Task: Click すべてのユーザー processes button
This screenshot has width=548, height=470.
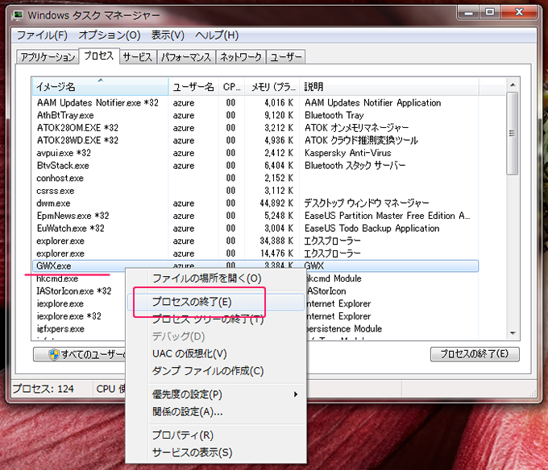Action: pyautogui.click(x=80, y=354)
